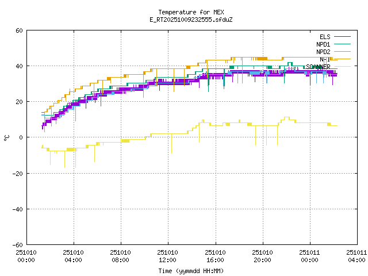This screenshot has width=368, height=276.
Task: Click the °C y-axis label
Action: (7, 137)
